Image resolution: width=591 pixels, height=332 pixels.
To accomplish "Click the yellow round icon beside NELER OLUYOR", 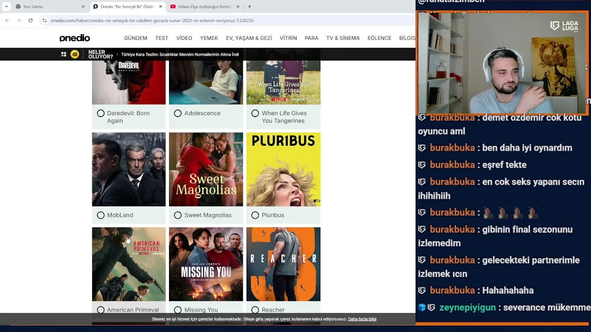I will pos(75,54).
